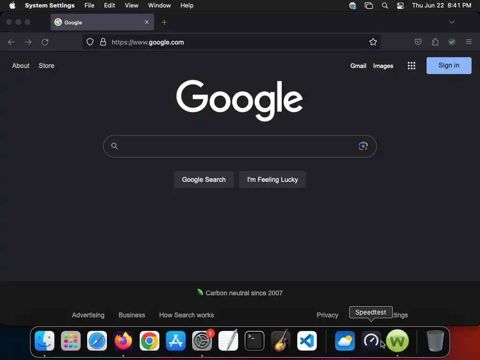Show the date and time notification panel

(x=442, y=6)
